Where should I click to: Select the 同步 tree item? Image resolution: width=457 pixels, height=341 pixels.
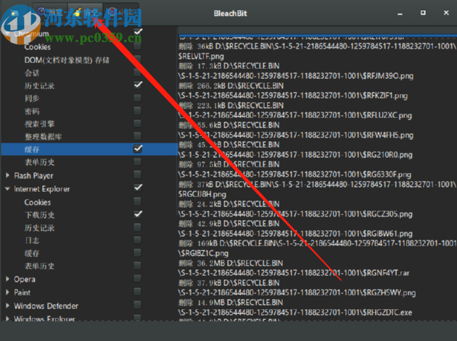pos(32,98)
